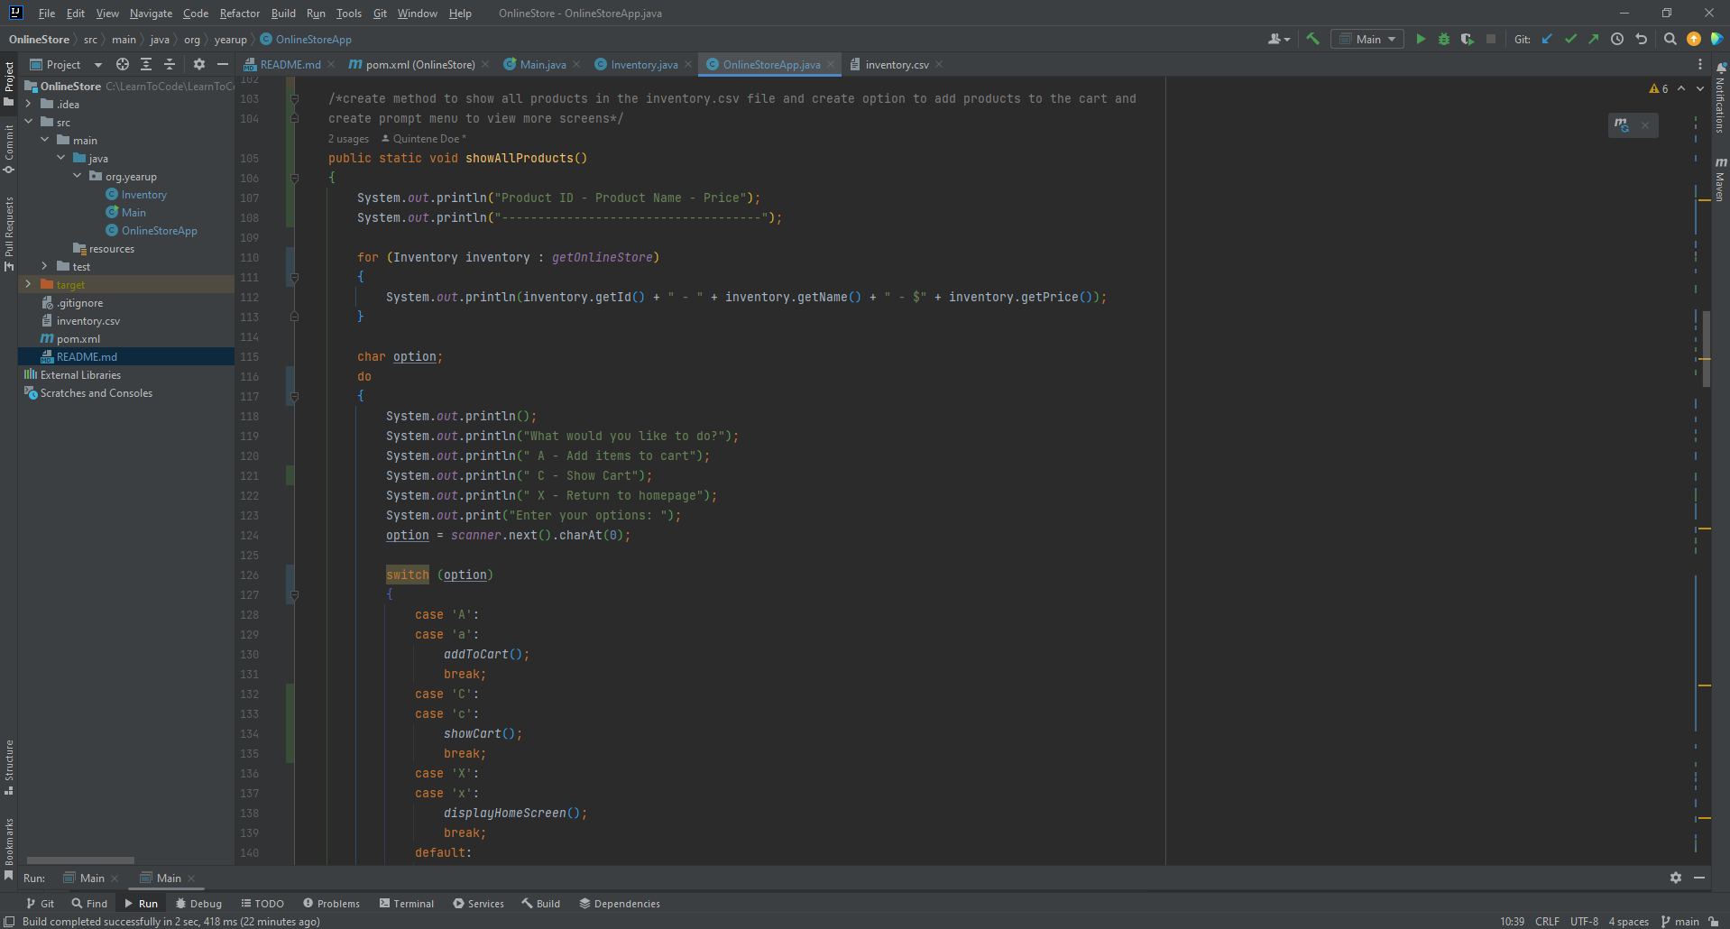
Task: Switch to inventory.csv editor tab
Action: [x=896, y=64]
